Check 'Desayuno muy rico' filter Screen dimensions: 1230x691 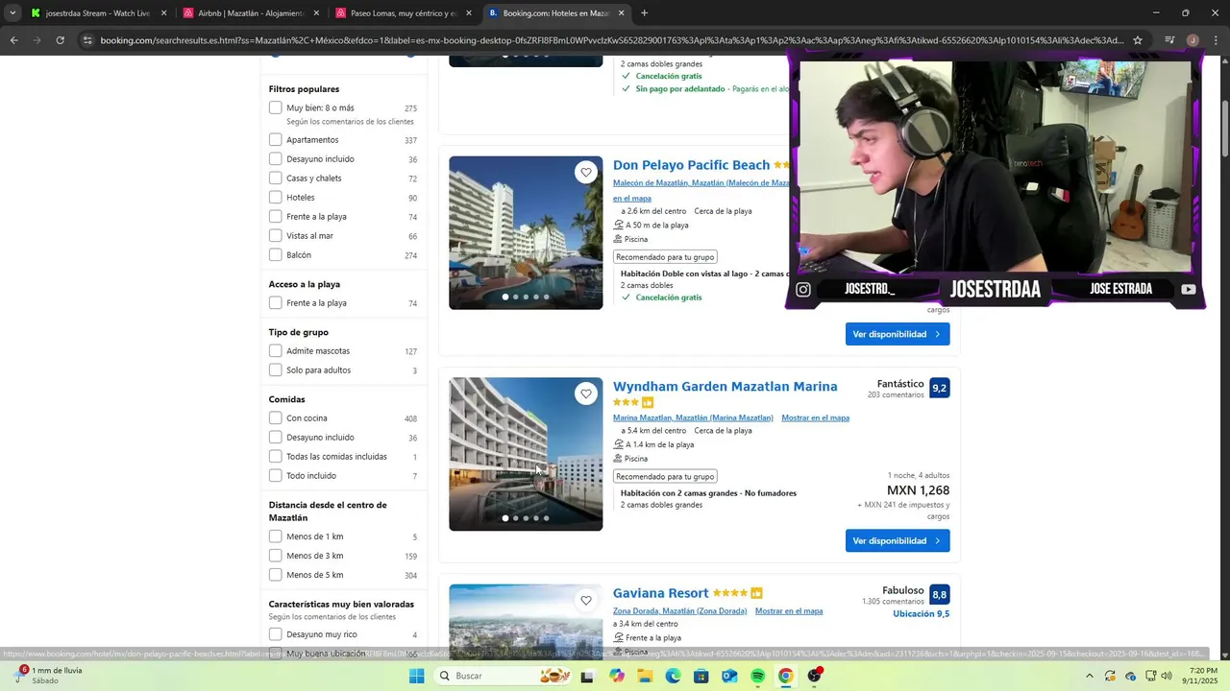point(276,634)
